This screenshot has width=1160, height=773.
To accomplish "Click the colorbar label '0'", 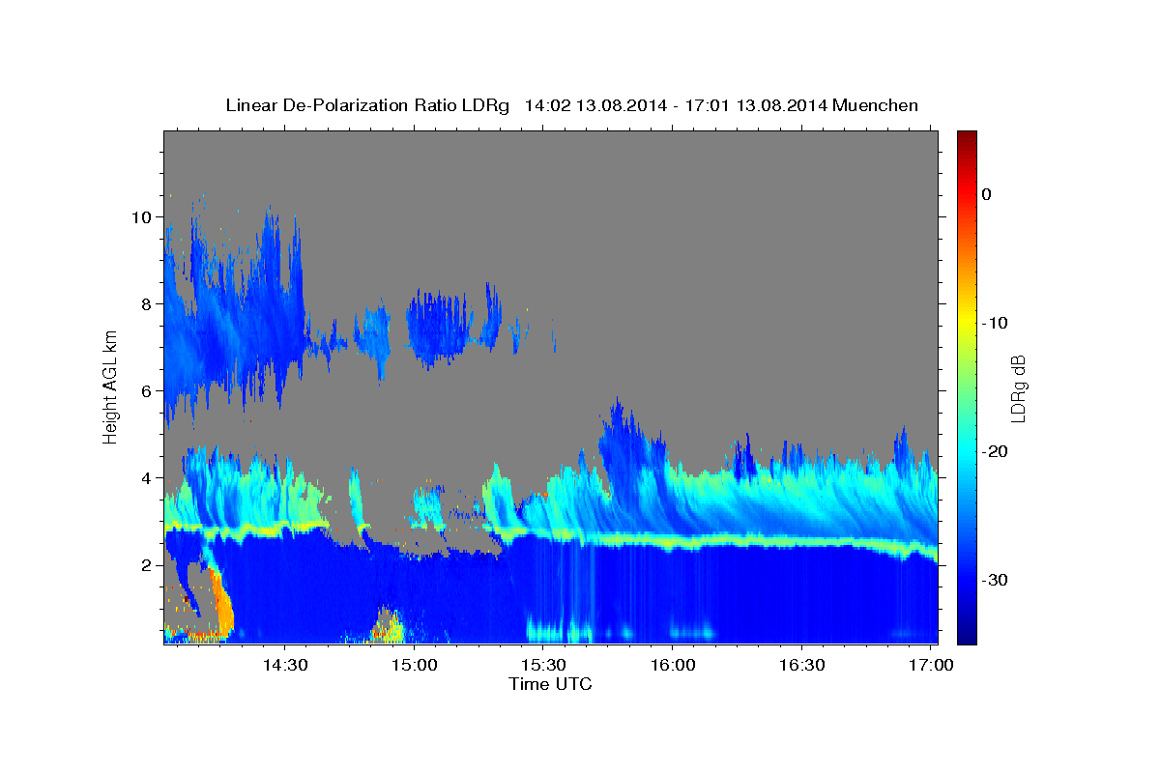I will click(986, 194).
